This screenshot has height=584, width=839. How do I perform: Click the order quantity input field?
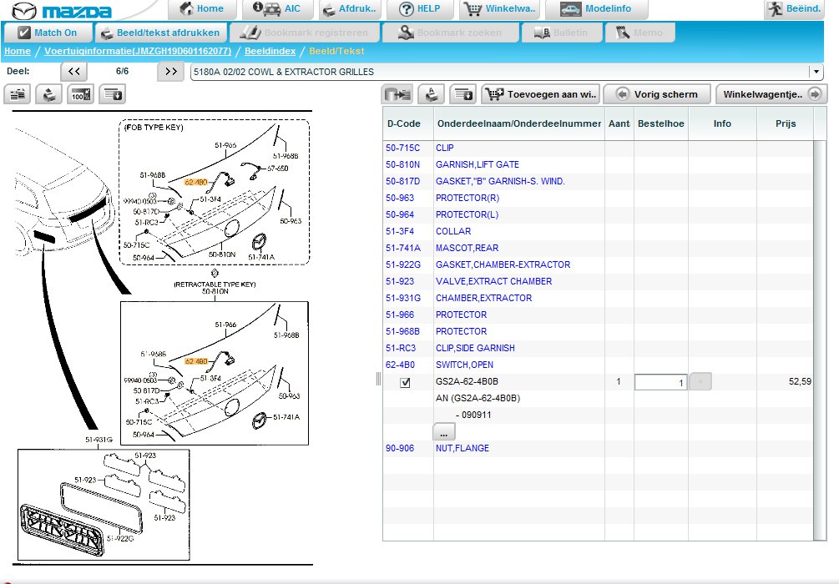(660, 382)
